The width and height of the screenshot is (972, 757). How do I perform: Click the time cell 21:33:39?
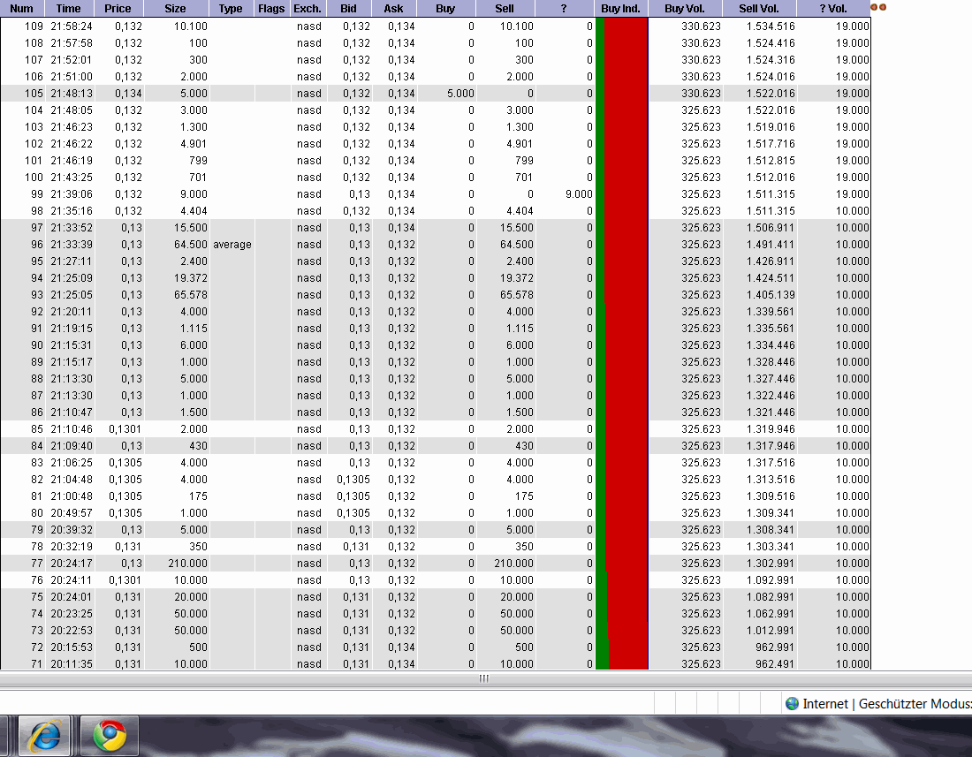[72, 244]
